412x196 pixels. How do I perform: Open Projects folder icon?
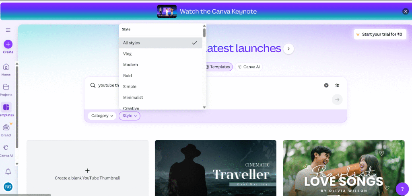coord(6,87)
